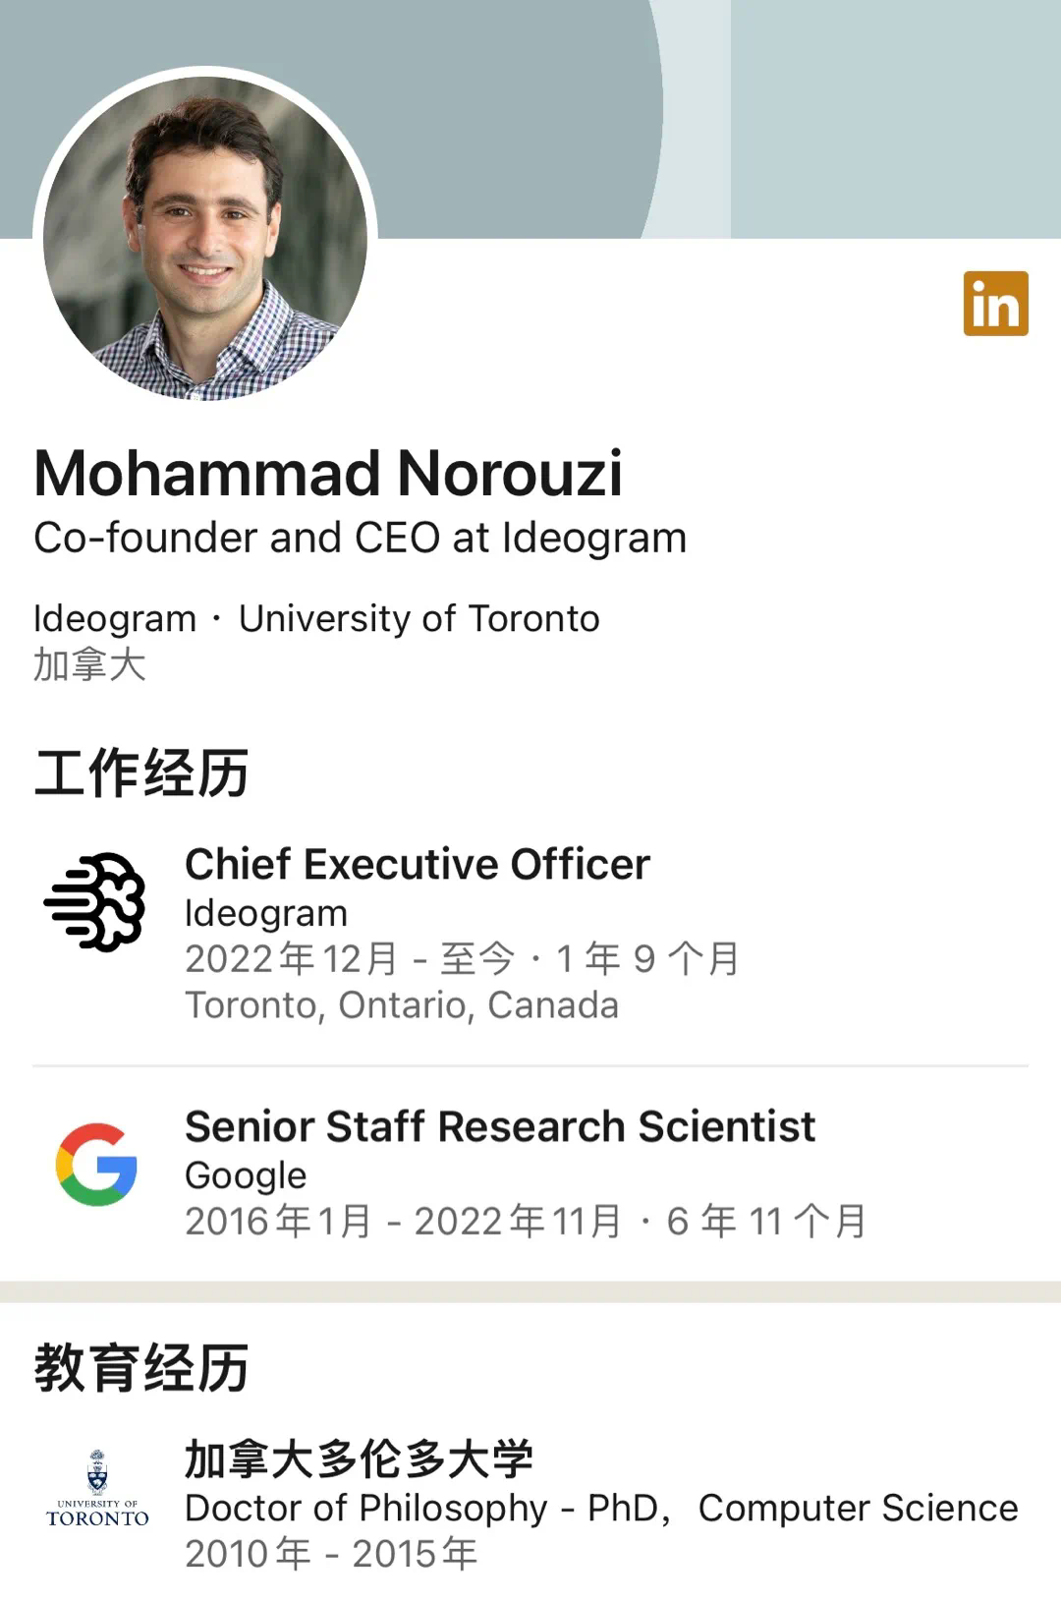Click the Google logo icon
Screen dimensions: 1061x1601
point(96,1165)
